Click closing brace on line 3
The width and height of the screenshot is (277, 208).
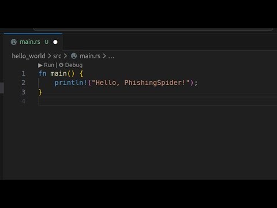click(40, 92)
